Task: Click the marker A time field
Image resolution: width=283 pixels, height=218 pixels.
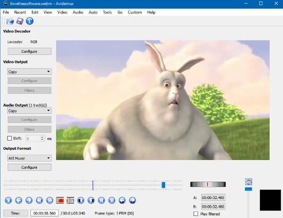Action: (x=213, y=198)
